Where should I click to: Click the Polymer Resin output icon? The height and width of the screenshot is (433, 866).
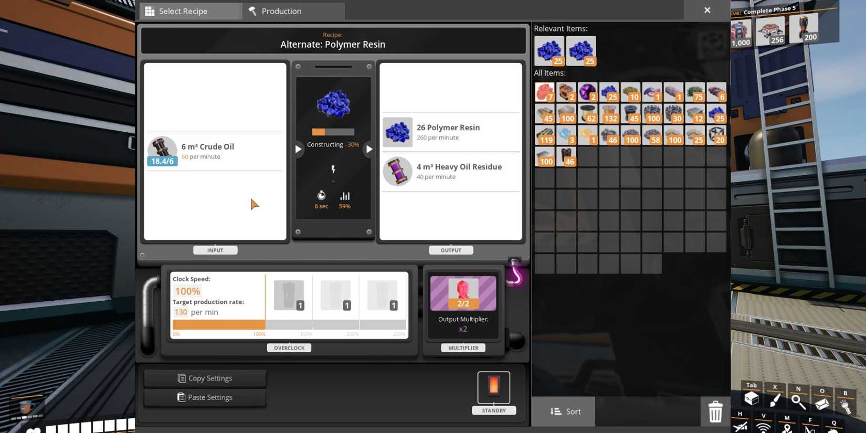(397, 132)
